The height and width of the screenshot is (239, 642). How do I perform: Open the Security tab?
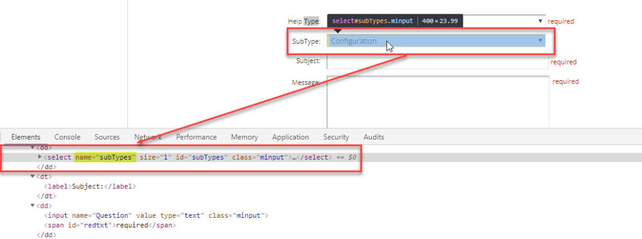tap(336, 137)
